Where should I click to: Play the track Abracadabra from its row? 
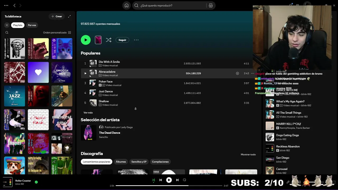85,73
